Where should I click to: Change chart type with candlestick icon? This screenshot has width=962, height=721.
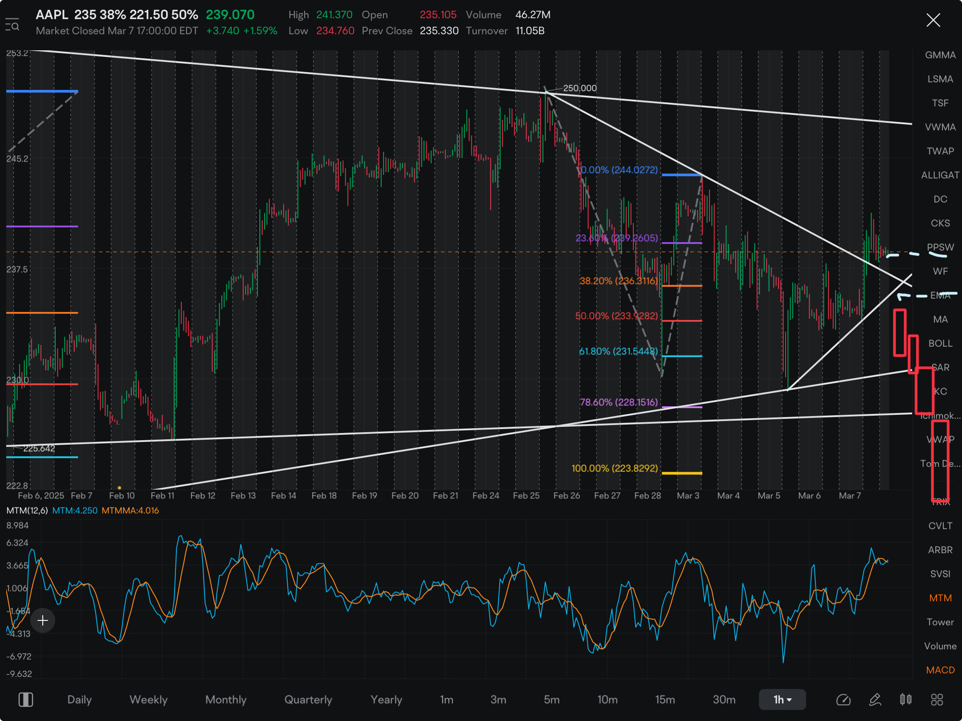[905, 700]
